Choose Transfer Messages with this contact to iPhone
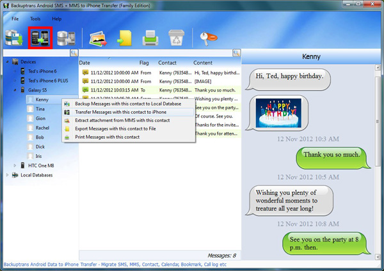 pyautogui.click(x=129, y=112)
